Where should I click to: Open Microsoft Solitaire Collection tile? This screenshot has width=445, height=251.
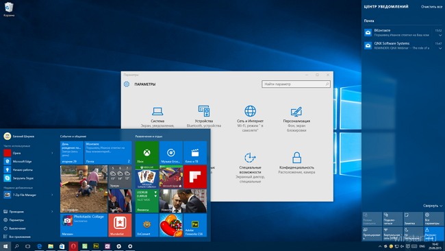(147, 177)
